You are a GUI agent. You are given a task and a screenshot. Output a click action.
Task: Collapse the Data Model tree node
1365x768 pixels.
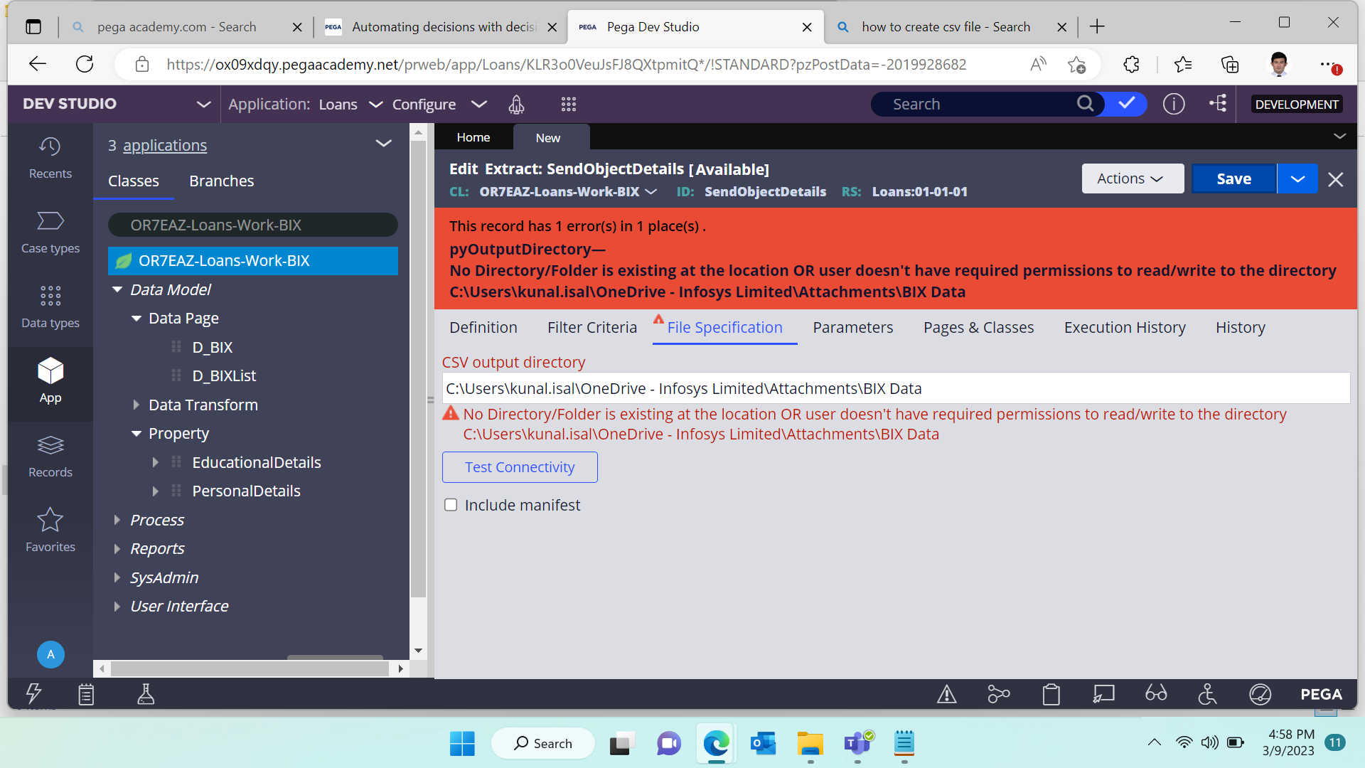117,289
